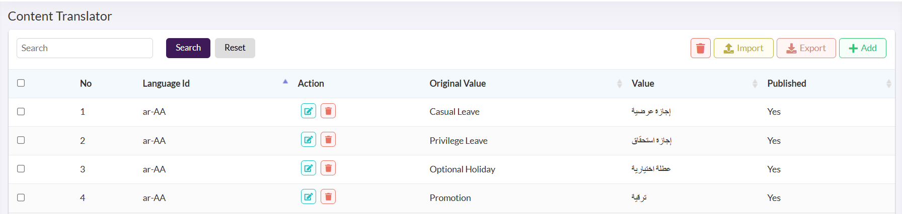Edit the Promotion translation row
902x214 pixels.
coord(309,196)
